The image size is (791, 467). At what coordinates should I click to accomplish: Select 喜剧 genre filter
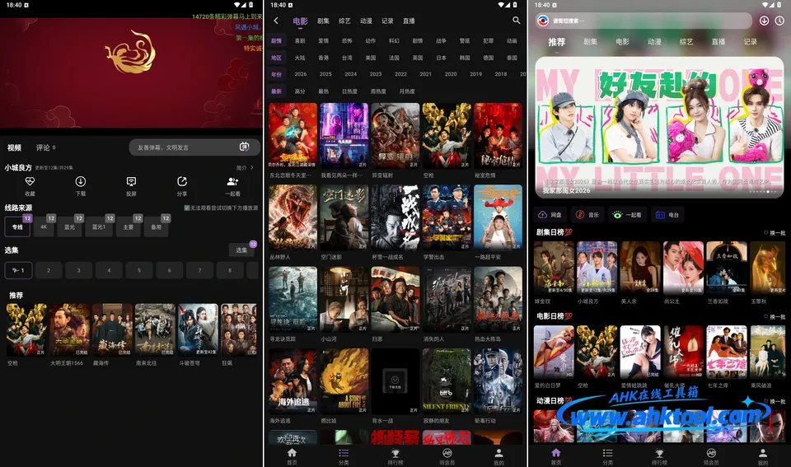click(x=300, y=41)
